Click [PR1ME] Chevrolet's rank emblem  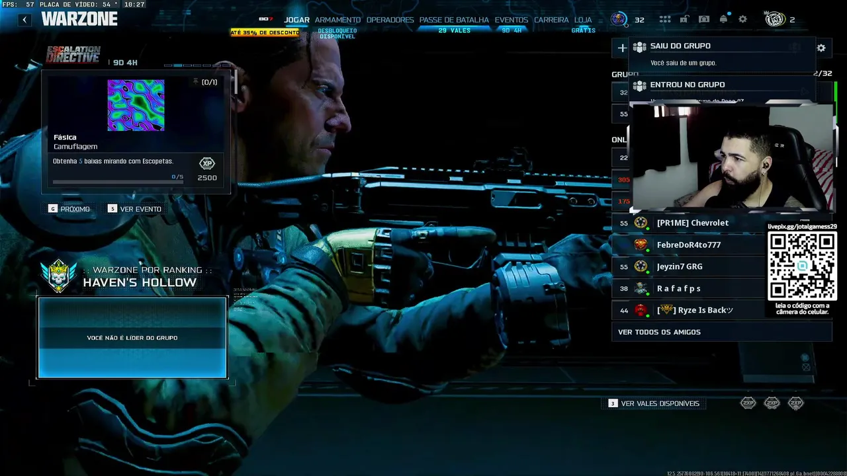click(x=641, y=223)
